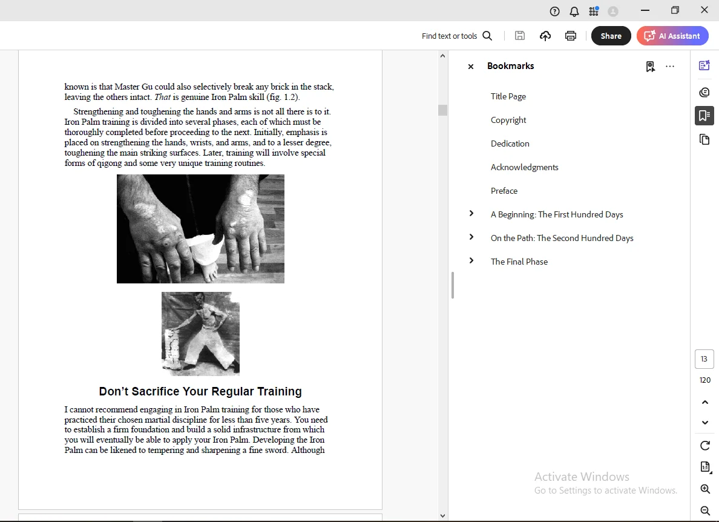Open the user profile avatar
The height and width of the screenshot is (522, 719).
point(612,12)
